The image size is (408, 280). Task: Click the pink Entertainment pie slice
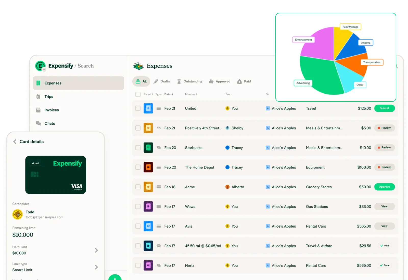(320, 47)
